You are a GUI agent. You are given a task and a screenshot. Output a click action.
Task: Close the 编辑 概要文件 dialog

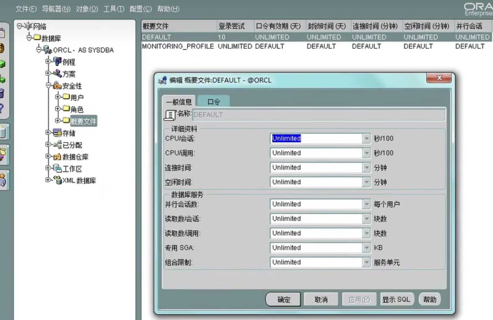pos(439,78)
